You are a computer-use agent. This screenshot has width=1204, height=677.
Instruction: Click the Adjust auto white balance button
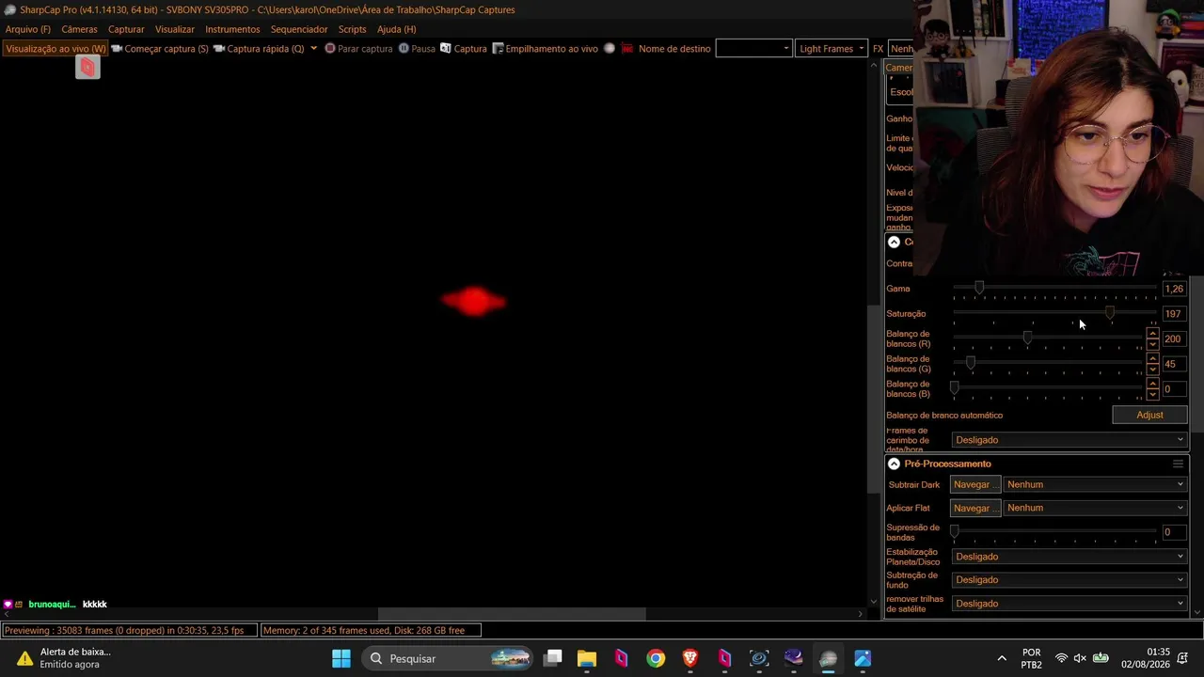pos(1149,415)
